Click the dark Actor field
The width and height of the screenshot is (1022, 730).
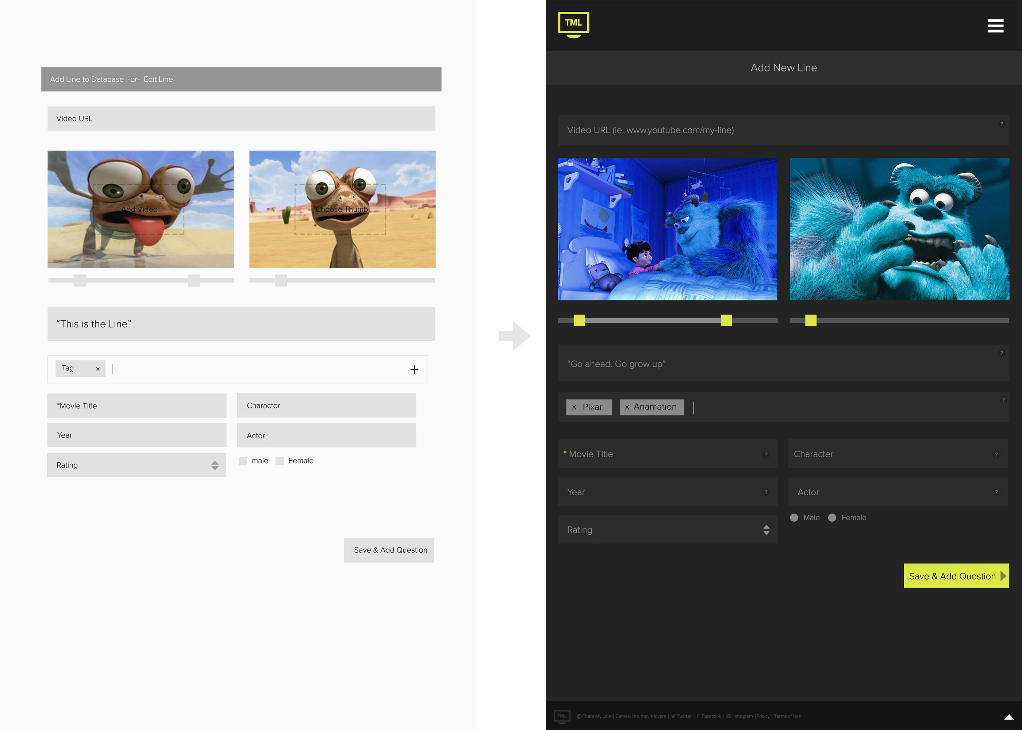(x=898, y=492)
